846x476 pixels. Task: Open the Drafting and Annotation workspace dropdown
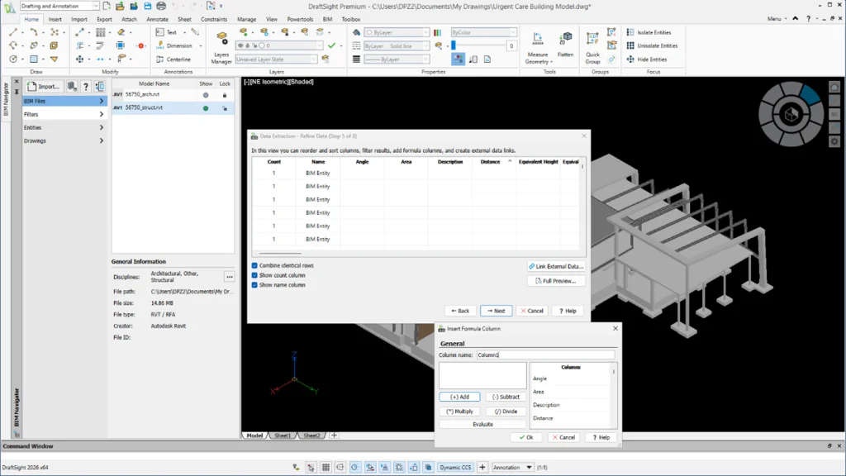59,6
